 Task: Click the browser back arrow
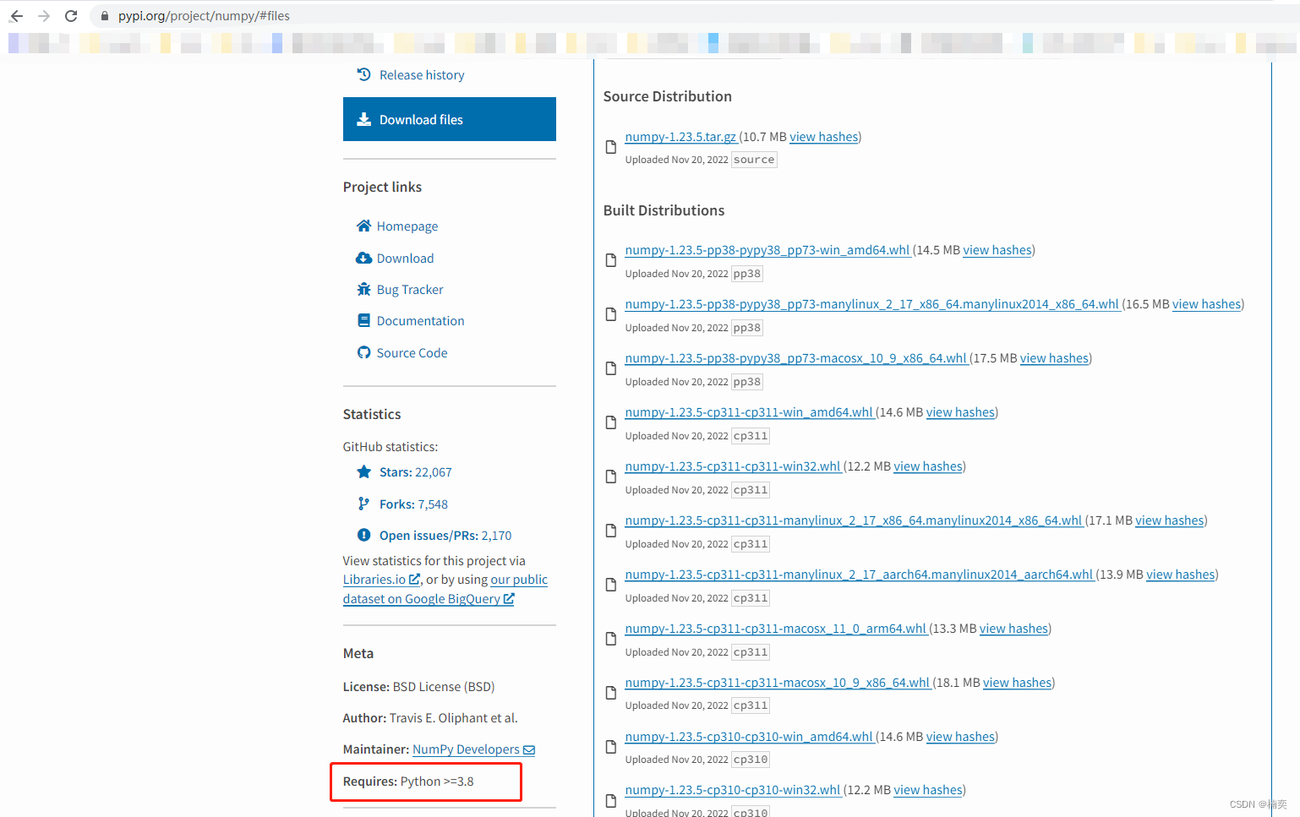point(17,16)
